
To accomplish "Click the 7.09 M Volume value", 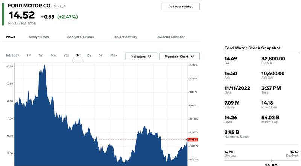I will pyautogui.click(x=232, y=103).
